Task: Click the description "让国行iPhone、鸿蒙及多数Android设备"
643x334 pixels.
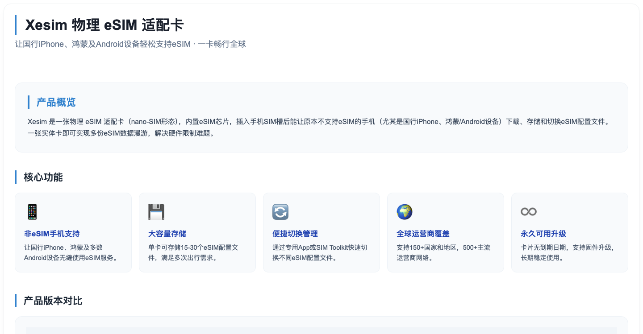Action: [x=72, y=252]
